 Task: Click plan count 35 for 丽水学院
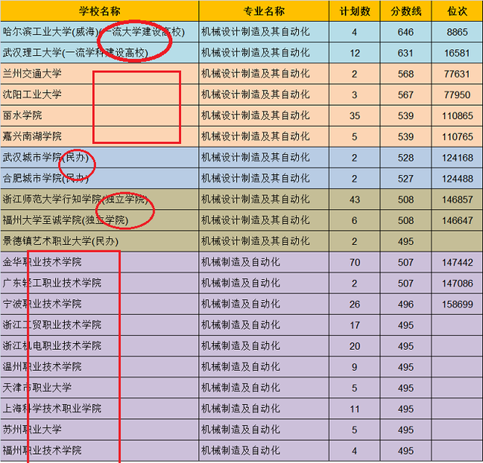[x=355, y=116]
